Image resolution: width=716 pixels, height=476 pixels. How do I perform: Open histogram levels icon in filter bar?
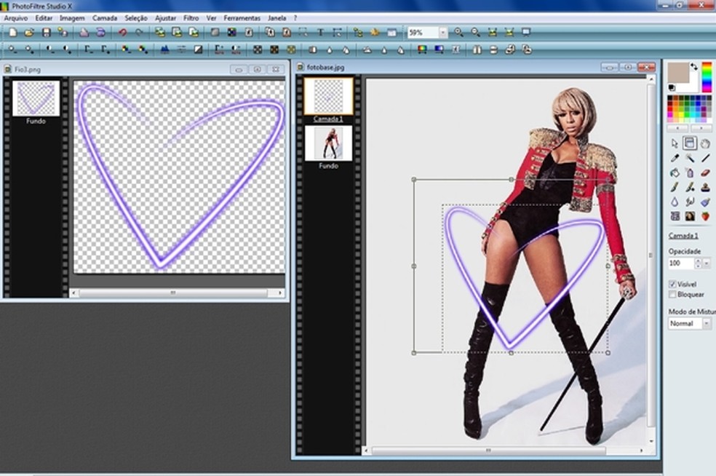click(x=165, y=49)
